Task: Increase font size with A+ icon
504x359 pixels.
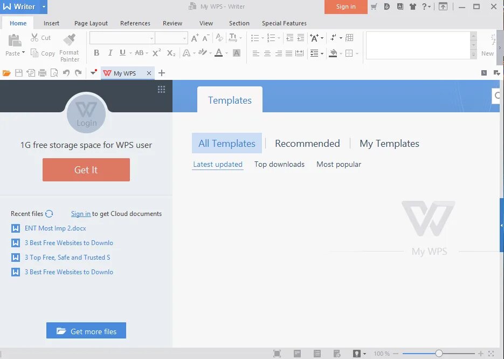Action: point(195,38)
